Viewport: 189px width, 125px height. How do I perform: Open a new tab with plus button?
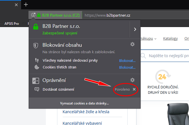click(26, 5)
